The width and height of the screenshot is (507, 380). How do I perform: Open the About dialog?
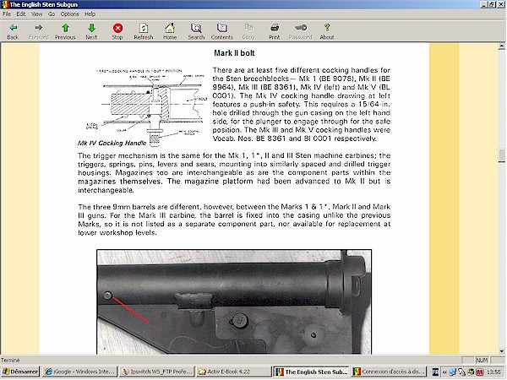click(x=327, y=31)
